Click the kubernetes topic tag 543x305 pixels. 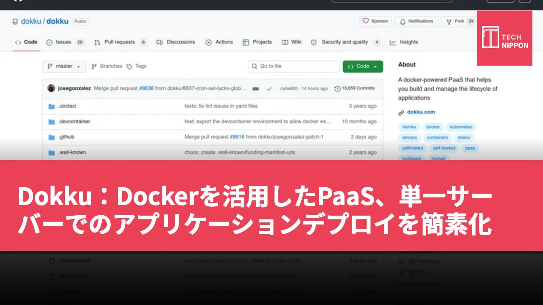461,127
